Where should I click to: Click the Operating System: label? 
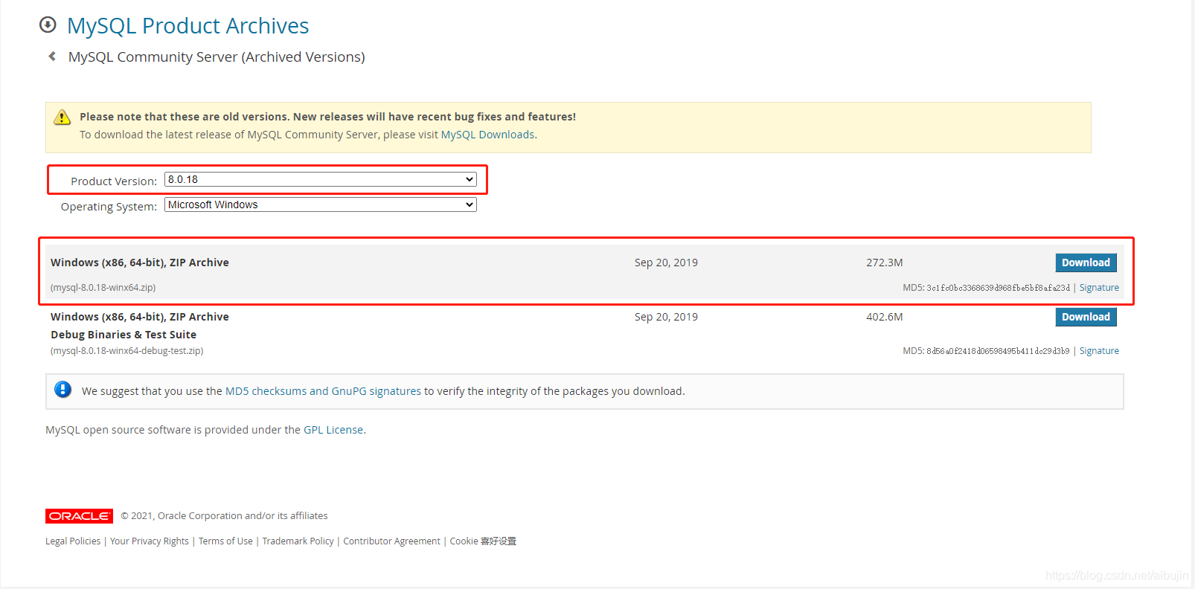click(x=109, y=207)
